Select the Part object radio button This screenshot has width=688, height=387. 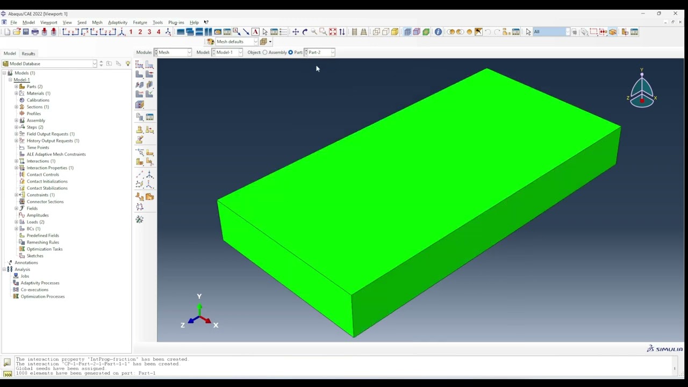(x=290, y=52)
